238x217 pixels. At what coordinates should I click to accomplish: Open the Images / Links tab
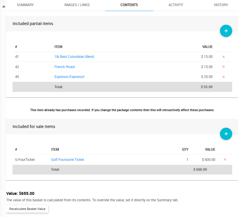77,5
